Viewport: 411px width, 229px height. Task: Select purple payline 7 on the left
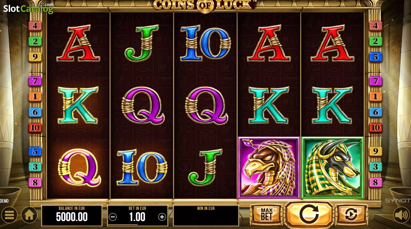35,81
